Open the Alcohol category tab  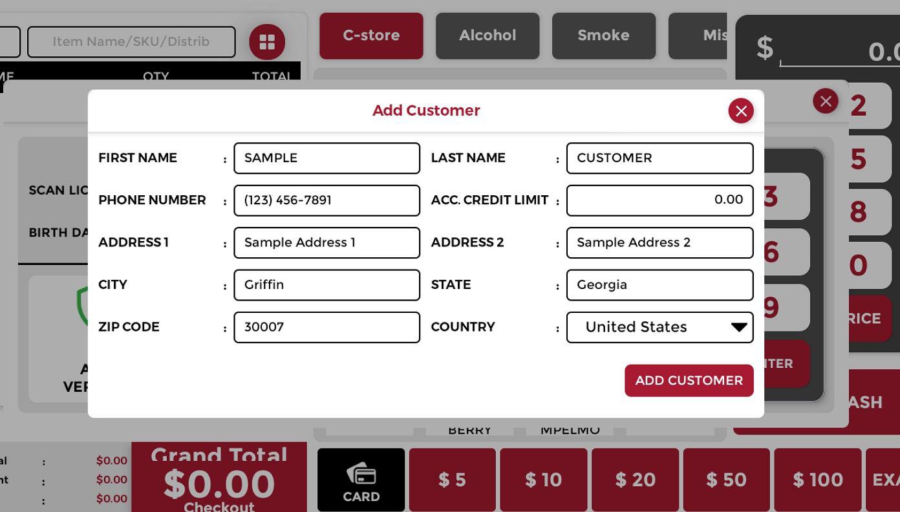[487, 36]
